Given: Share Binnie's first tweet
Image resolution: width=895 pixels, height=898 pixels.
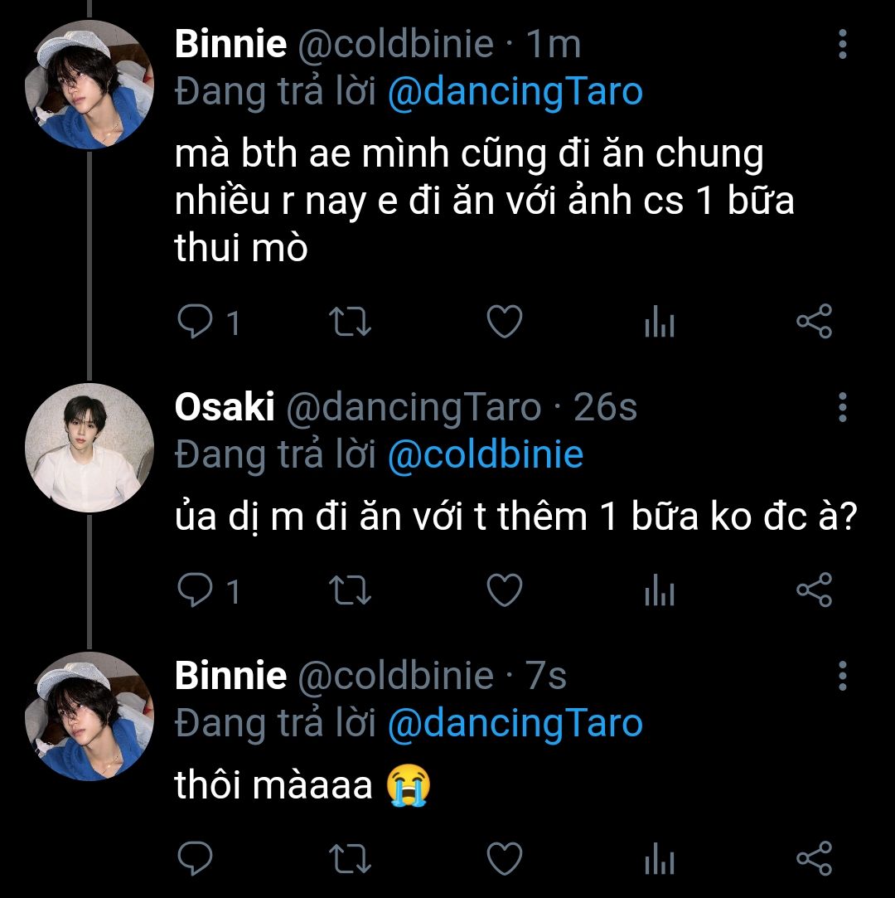Looking at the screenshot, I should 814,322.
